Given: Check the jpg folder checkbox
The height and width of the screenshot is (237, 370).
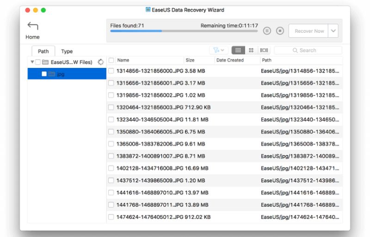Looking at the screenshot, I should click(44, 74).
